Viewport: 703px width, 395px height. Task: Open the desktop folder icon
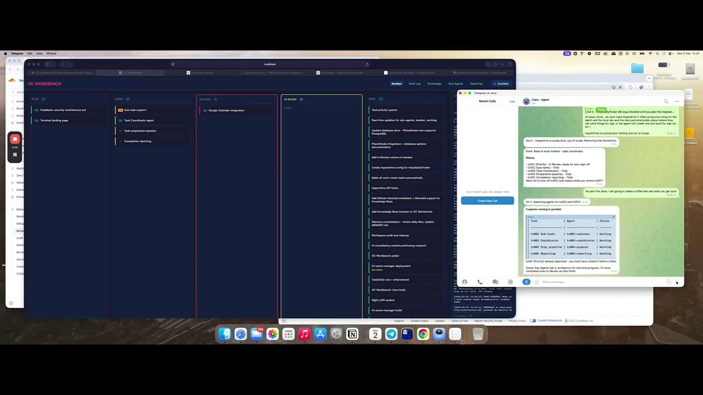(637, 68)
